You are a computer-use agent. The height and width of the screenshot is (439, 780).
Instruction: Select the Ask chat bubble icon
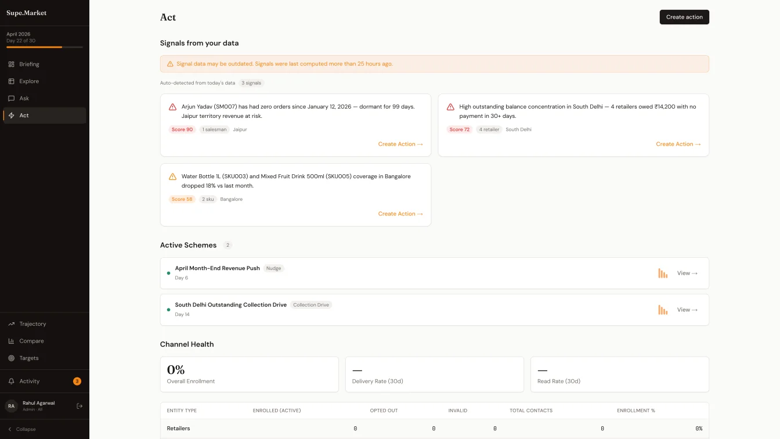pos(12,98)
